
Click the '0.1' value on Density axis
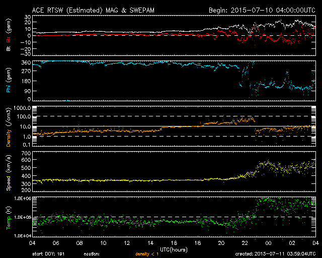tap(27, 145)
